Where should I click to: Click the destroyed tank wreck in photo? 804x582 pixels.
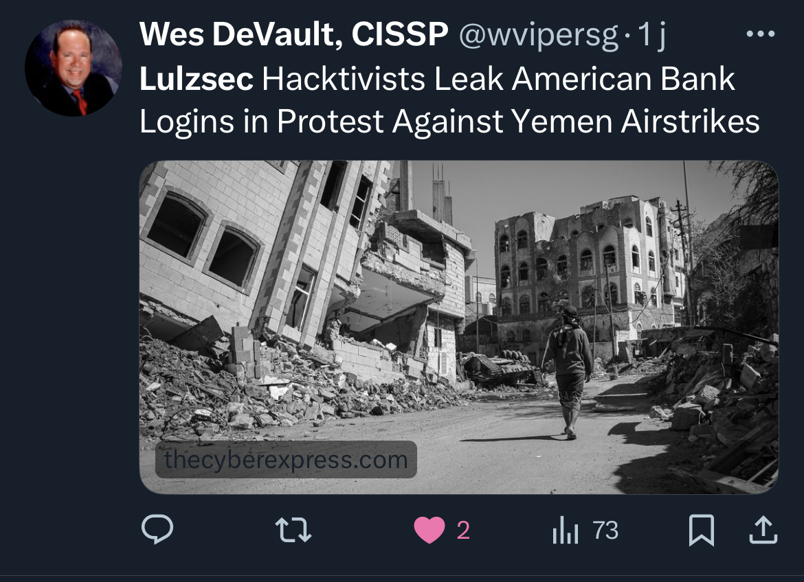click(500, 369)
